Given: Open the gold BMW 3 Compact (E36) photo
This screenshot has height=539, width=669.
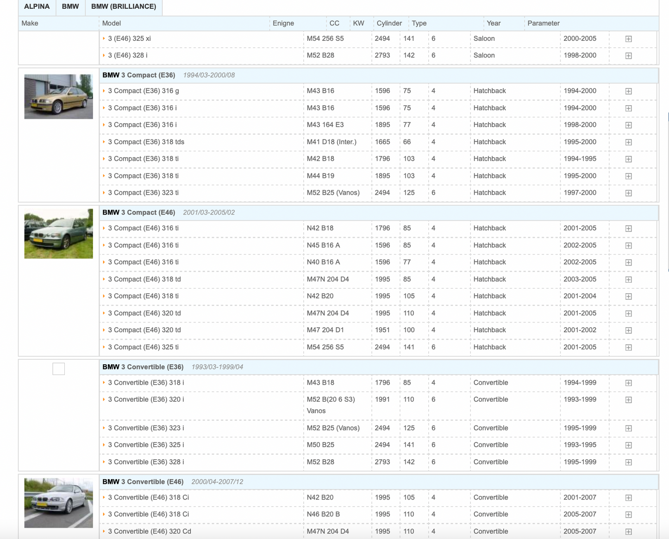Looking at the screenshot, I should click(58, 96).
